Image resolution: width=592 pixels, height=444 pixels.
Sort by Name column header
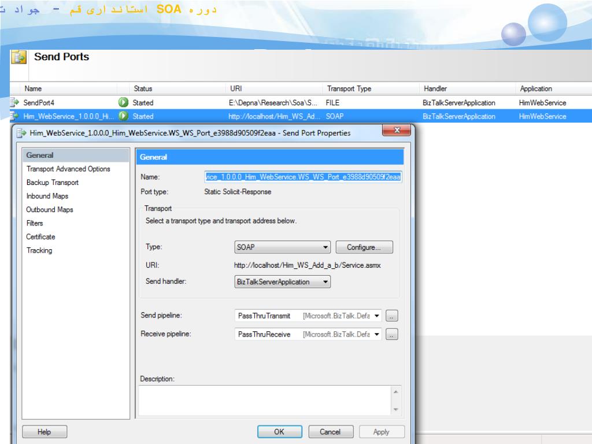tap(69, 88)
